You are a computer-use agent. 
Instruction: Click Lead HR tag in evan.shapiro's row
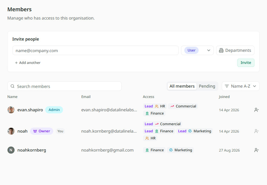(155, 106)
